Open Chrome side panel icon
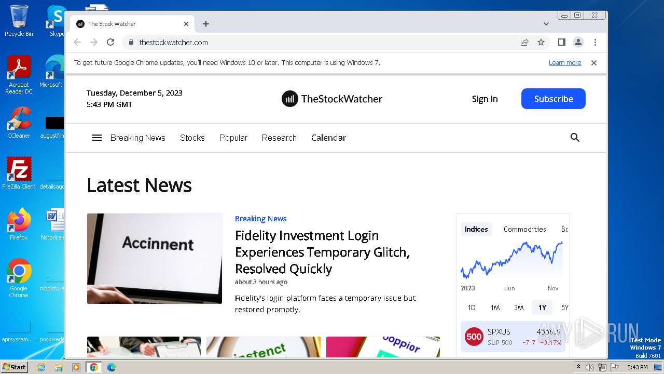The height and width of the screenshot is (374, 664). coord(561,42)
